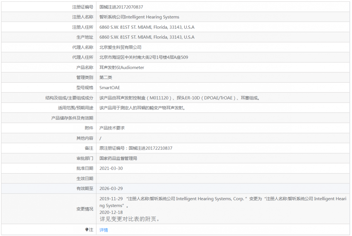Click the 备注 label
This screenshot has height=236, width=352.
point(89,148)
